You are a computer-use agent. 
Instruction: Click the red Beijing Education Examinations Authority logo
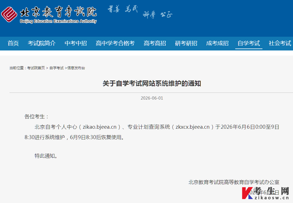pyautogui.click(x=9, y=14)
